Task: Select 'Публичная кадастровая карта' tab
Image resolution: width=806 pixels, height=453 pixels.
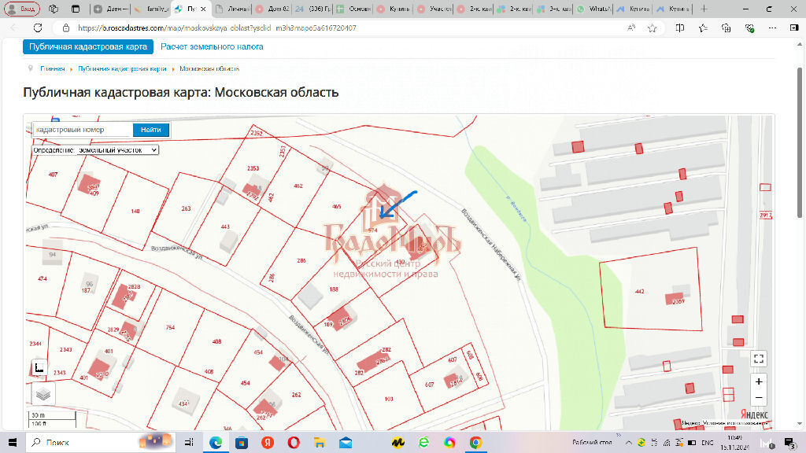Action: (x=88, y=46)
